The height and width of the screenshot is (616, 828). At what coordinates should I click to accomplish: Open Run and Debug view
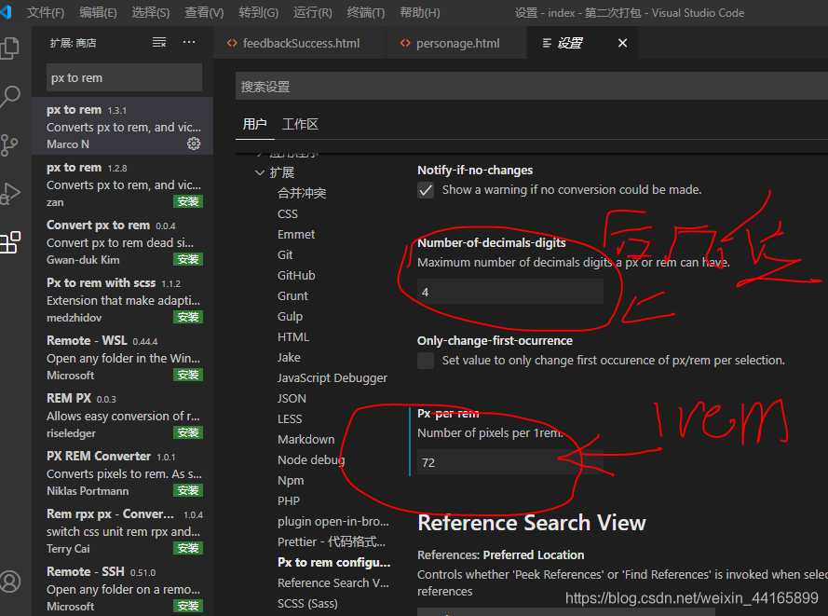click(x=10, y=193)
